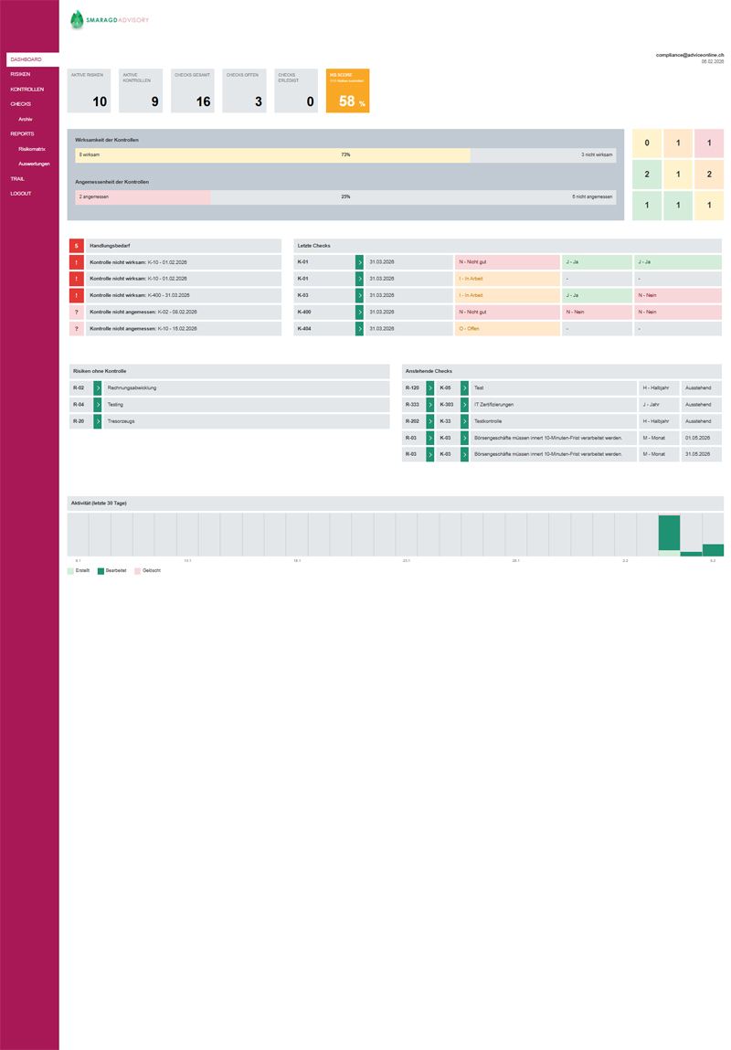
Task: Click the red exclamation icon for K-400 warning
Action: (77, 295)
